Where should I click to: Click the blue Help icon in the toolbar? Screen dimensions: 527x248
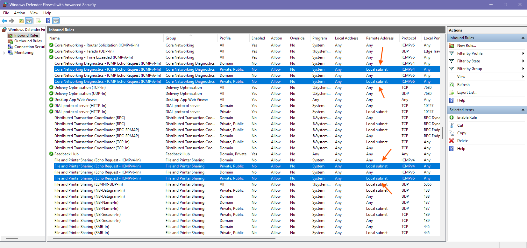[48, 21]
